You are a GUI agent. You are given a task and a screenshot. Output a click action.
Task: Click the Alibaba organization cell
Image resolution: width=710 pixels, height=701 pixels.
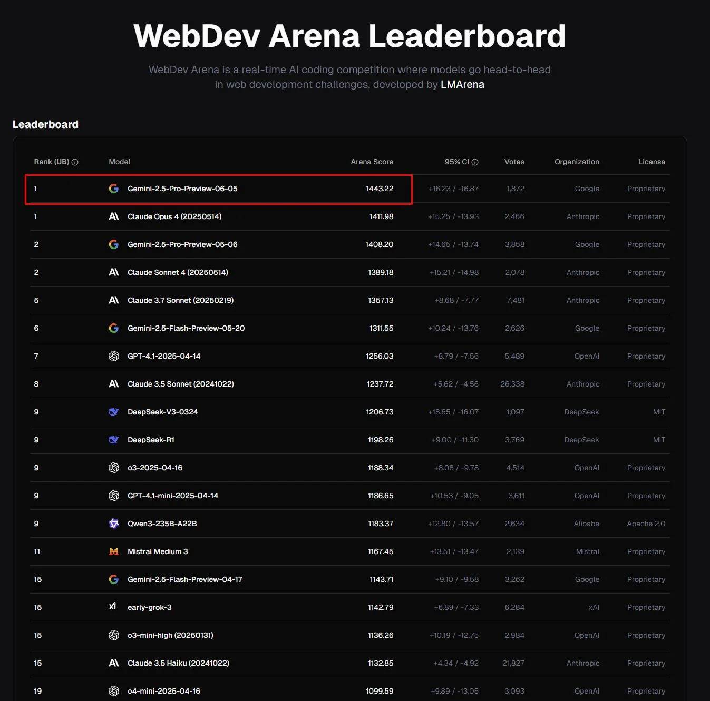click(x=587, y=524)
